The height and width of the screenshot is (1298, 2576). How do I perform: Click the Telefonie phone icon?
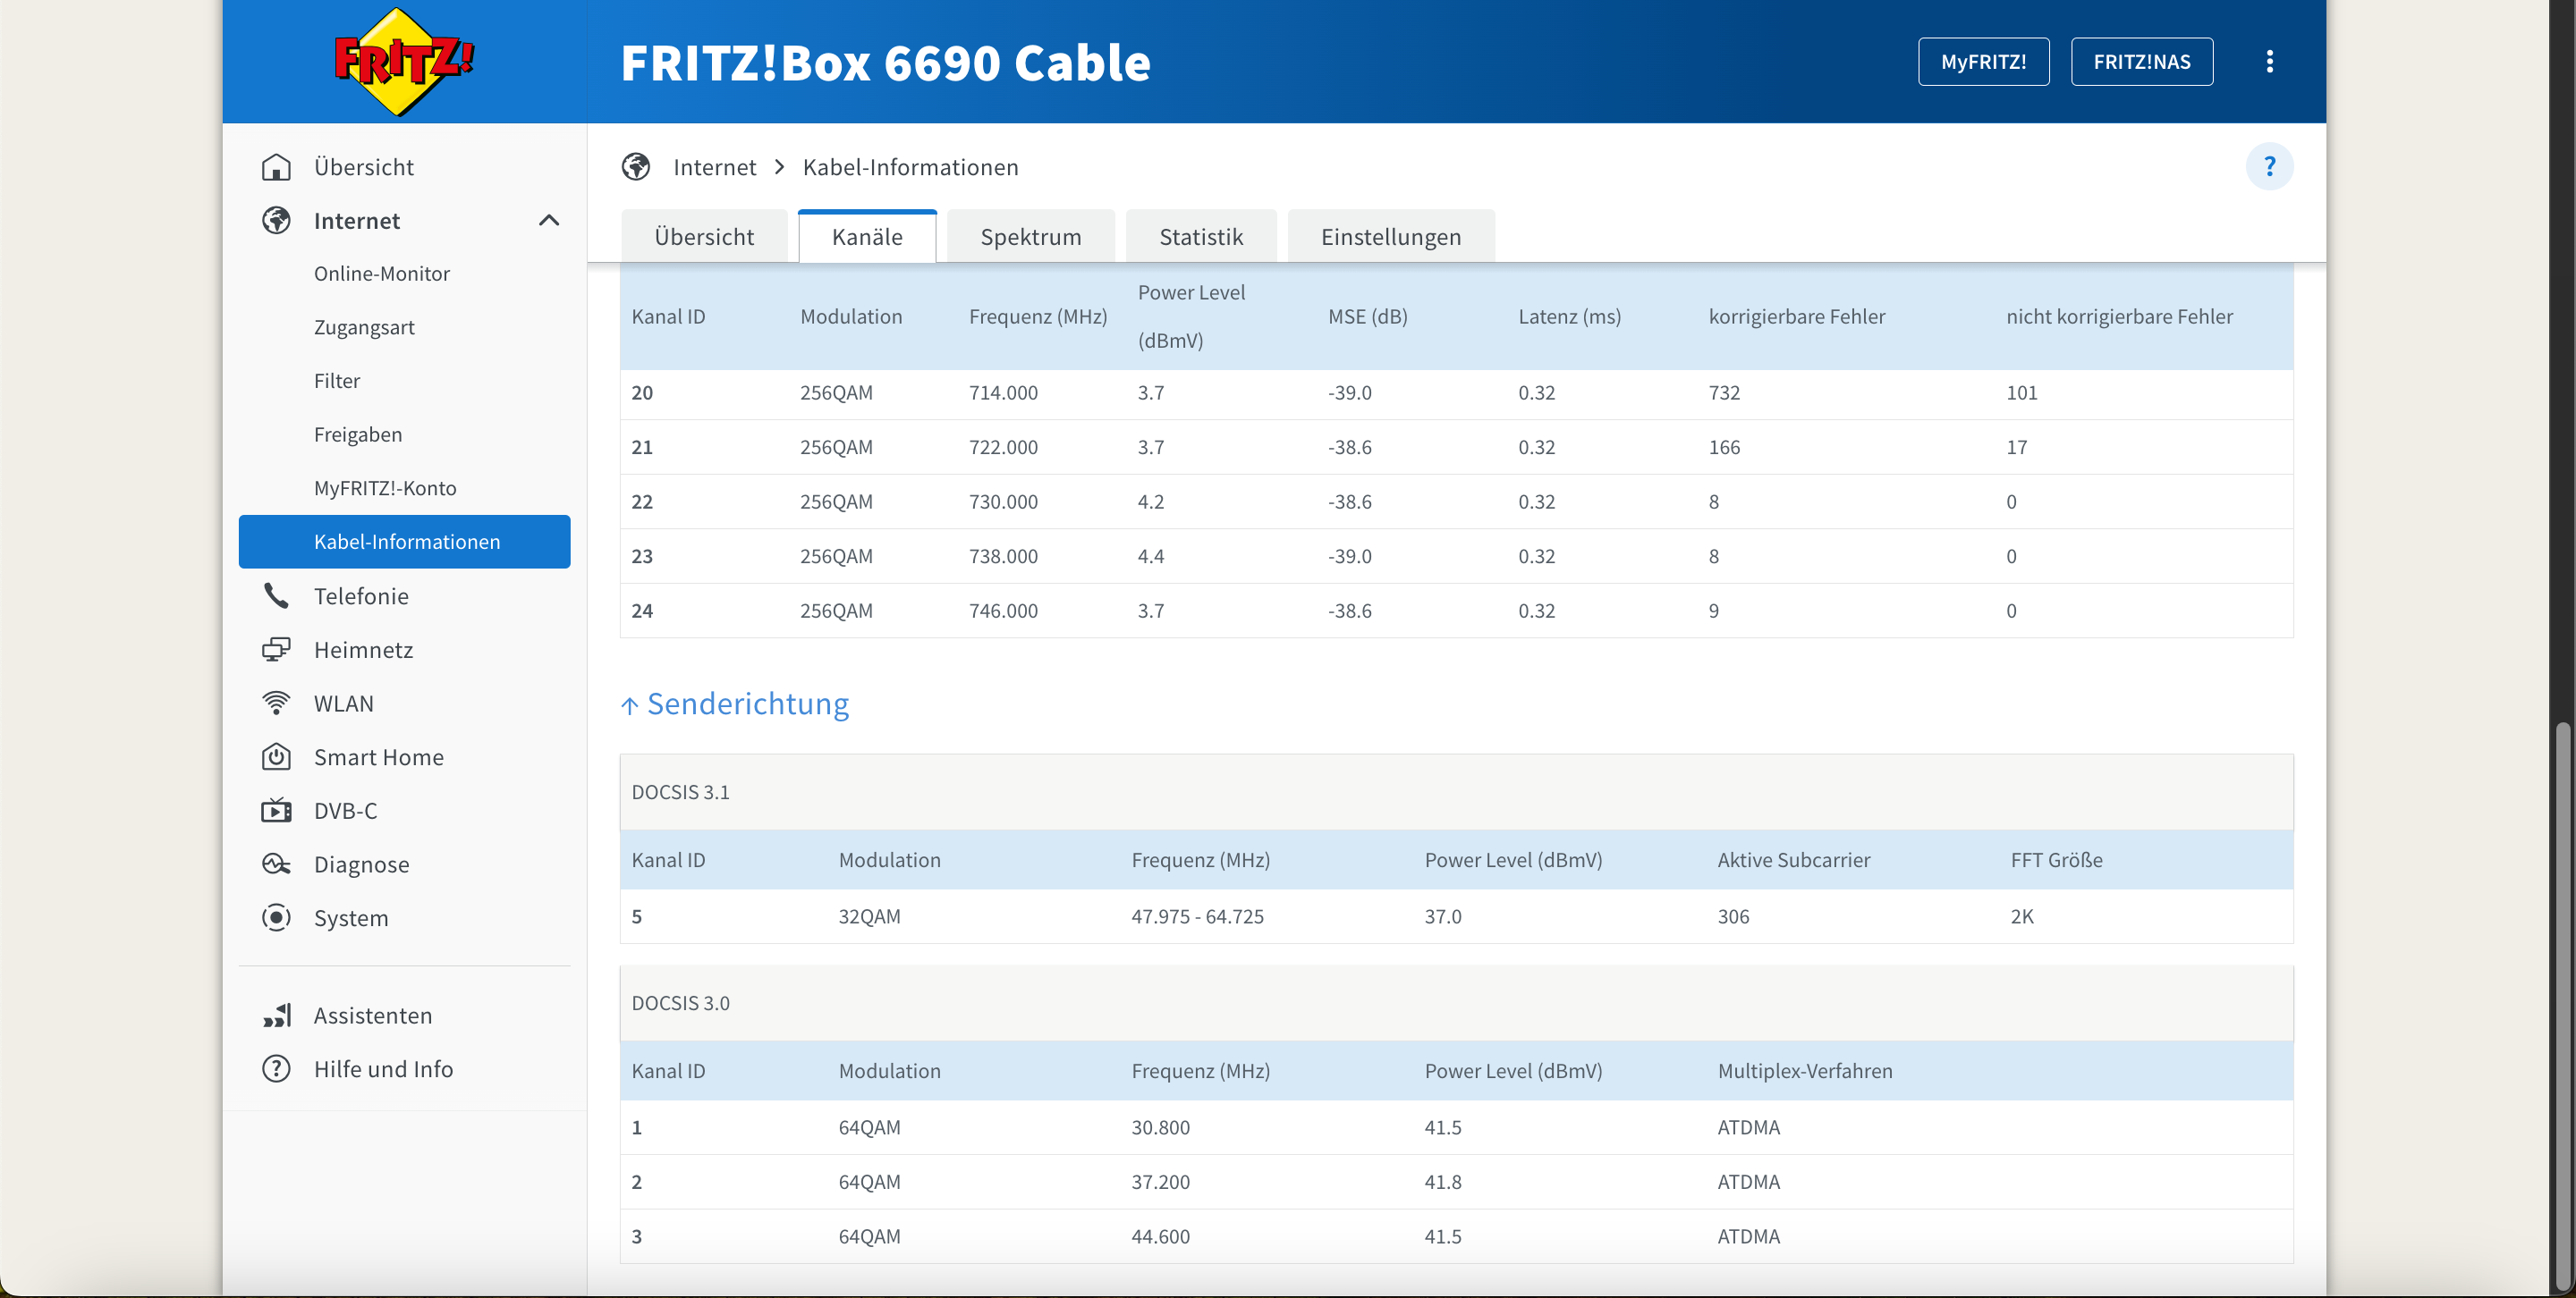point(276,596)
